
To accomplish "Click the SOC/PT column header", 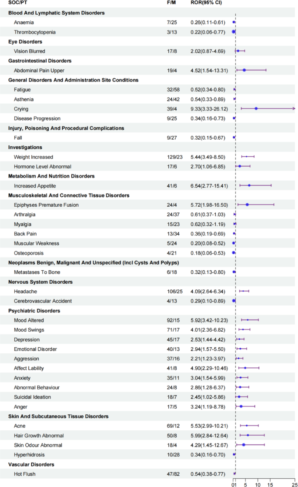I will (18, 3).
